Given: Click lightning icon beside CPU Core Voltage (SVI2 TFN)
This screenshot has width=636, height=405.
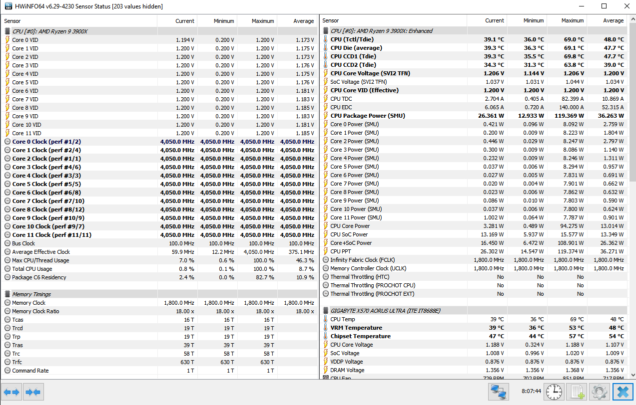Looking at the screenshot, I should [x=326, y=73].
